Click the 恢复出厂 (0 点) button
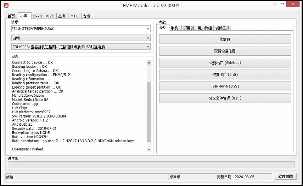This screenshot has height=186, width=303. [x=225, y=74]
